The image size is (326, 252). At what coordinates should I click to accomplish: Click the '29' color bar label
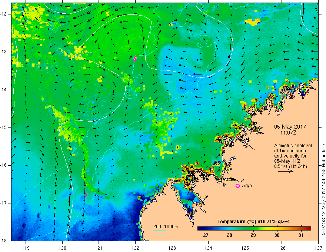tap(253, 235)
